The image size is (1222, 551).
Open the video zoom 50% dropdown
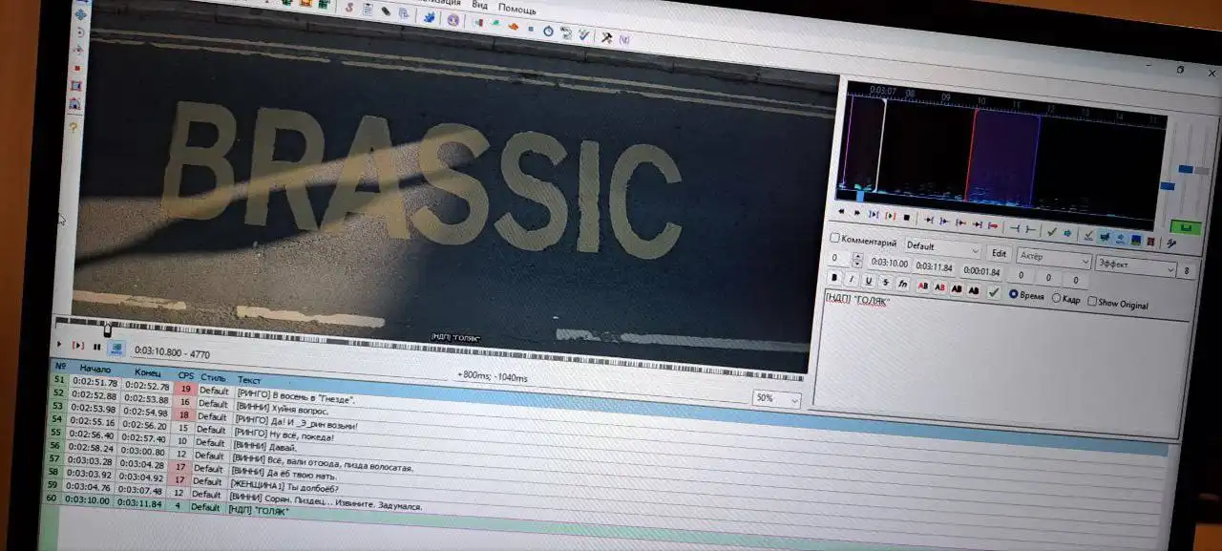[775, 398]
